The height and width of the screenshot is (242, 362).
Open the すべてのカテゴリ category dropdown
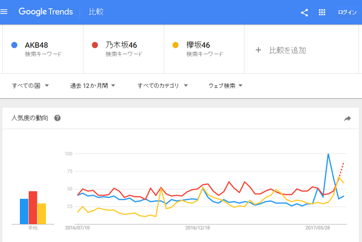coord(162,86)
